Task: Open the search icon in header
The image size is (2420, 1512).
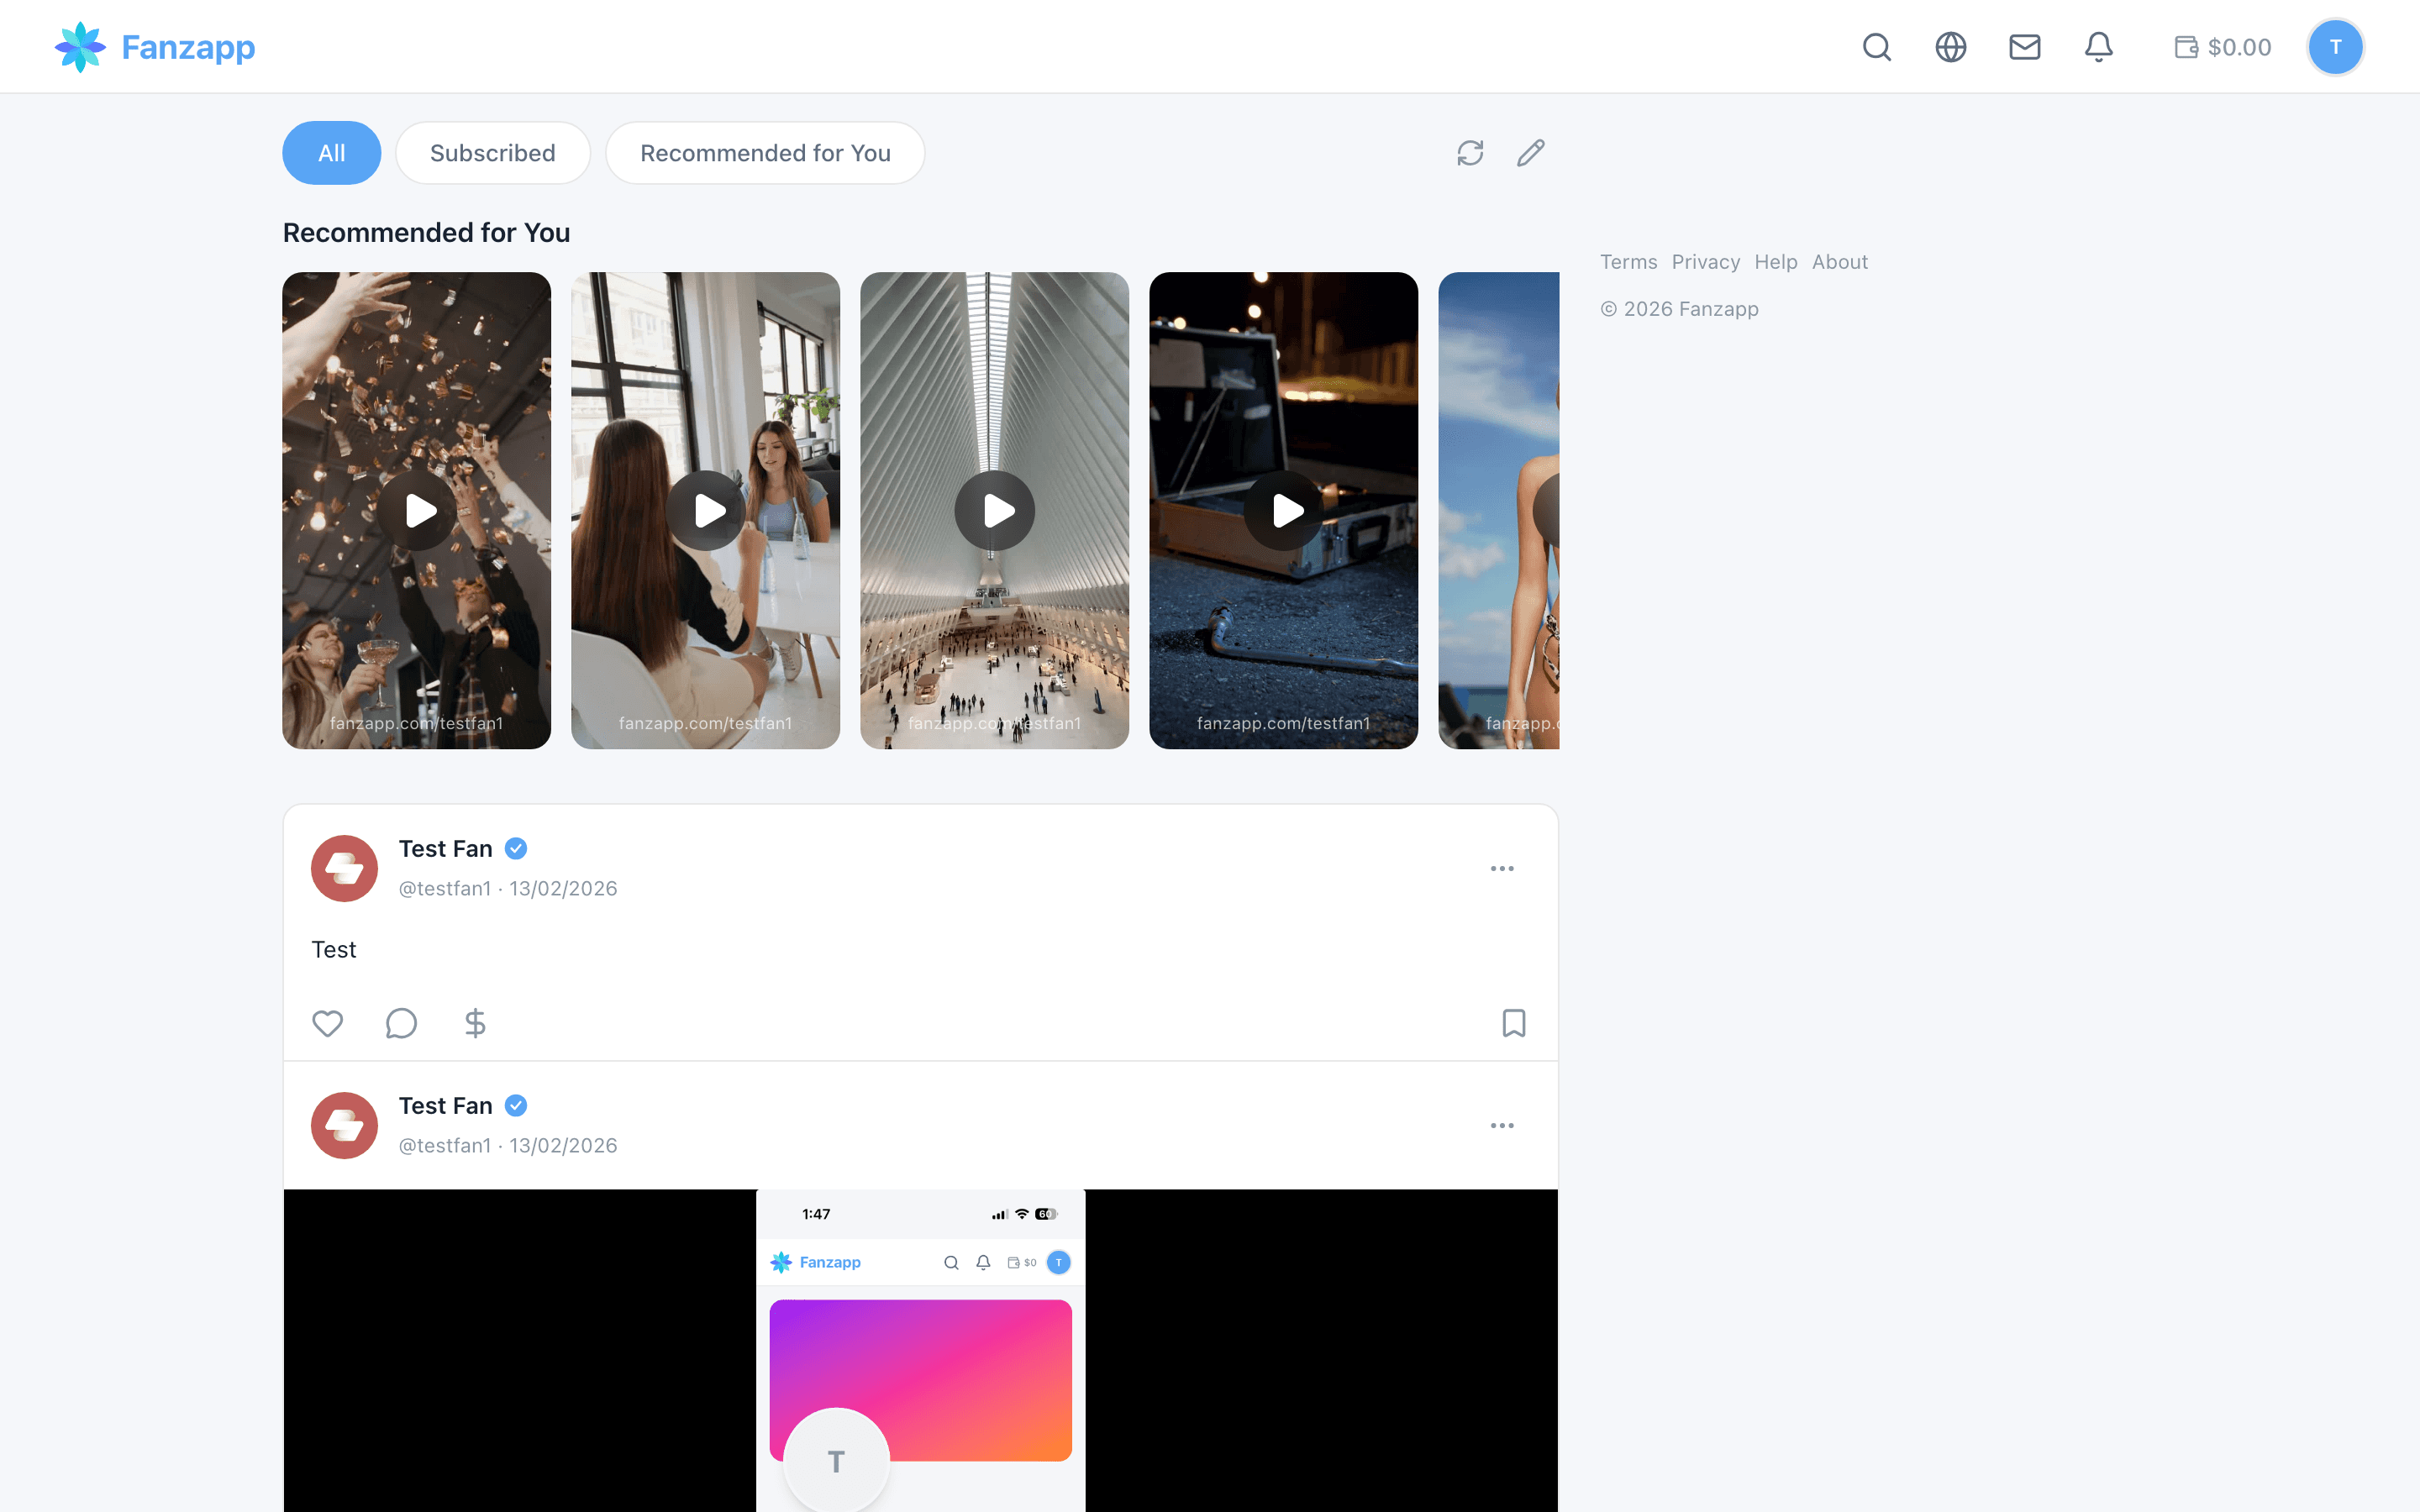Action: click(1876, 47)
